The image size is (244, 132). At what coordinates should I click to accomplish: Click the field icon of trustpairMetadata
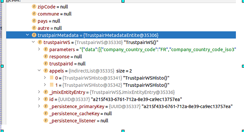click(x=34, y=35)
